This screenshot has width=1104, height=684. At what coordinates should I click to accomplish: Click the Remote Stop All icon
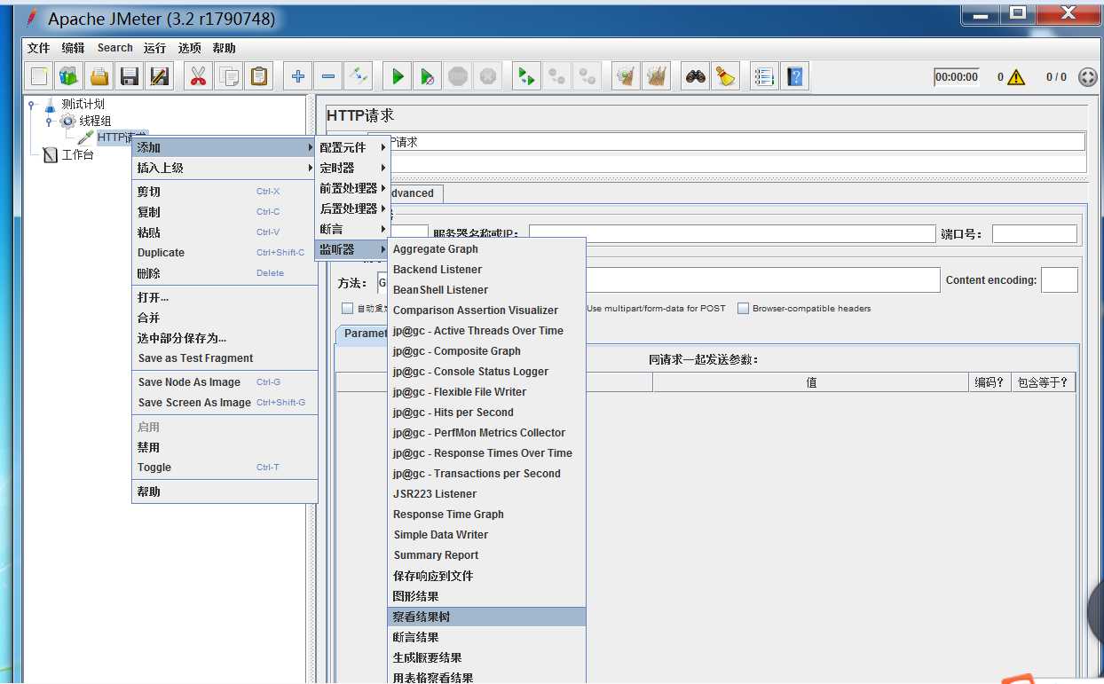[x=556, y=76]
